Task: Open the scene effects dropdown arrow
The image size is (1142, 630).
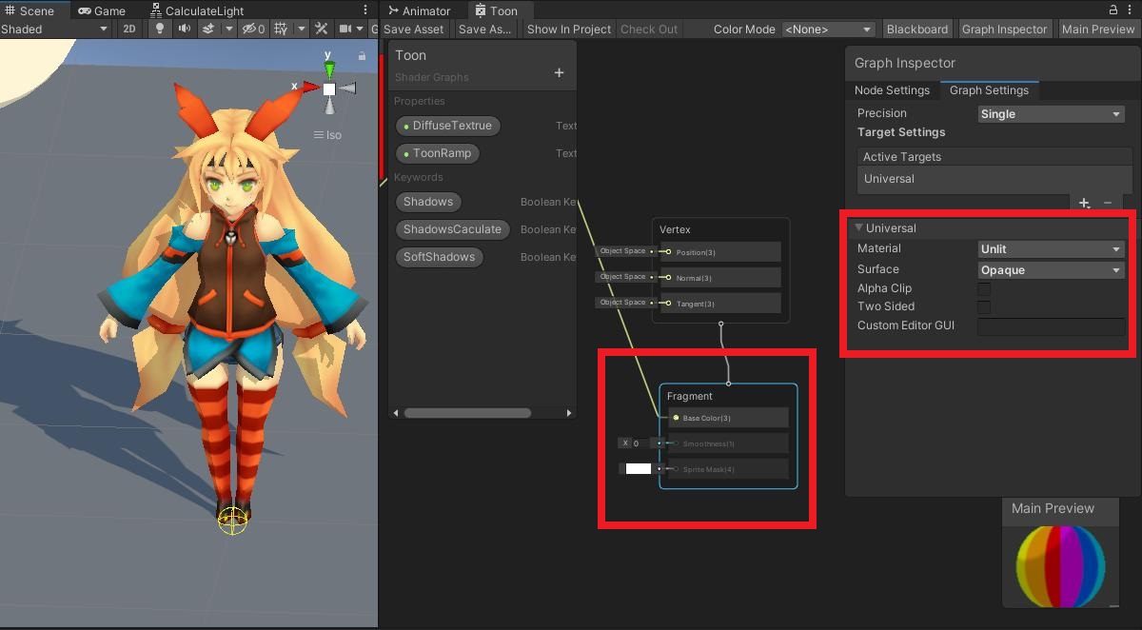Action: (228, 29)
